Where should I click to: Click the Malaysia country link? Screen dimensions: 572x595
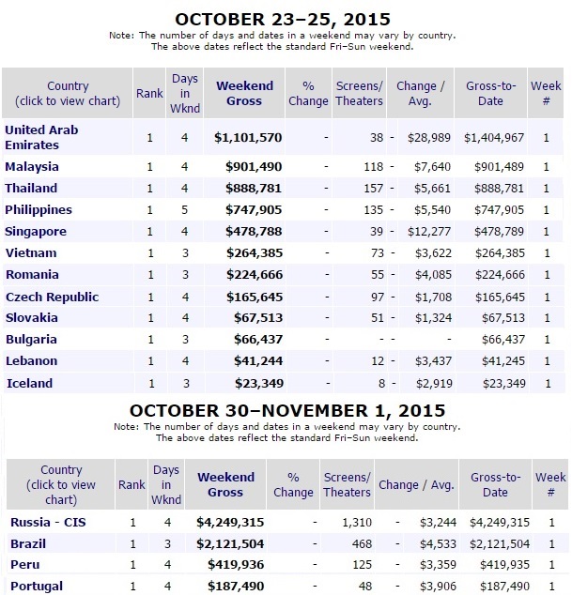pos(32,166)
